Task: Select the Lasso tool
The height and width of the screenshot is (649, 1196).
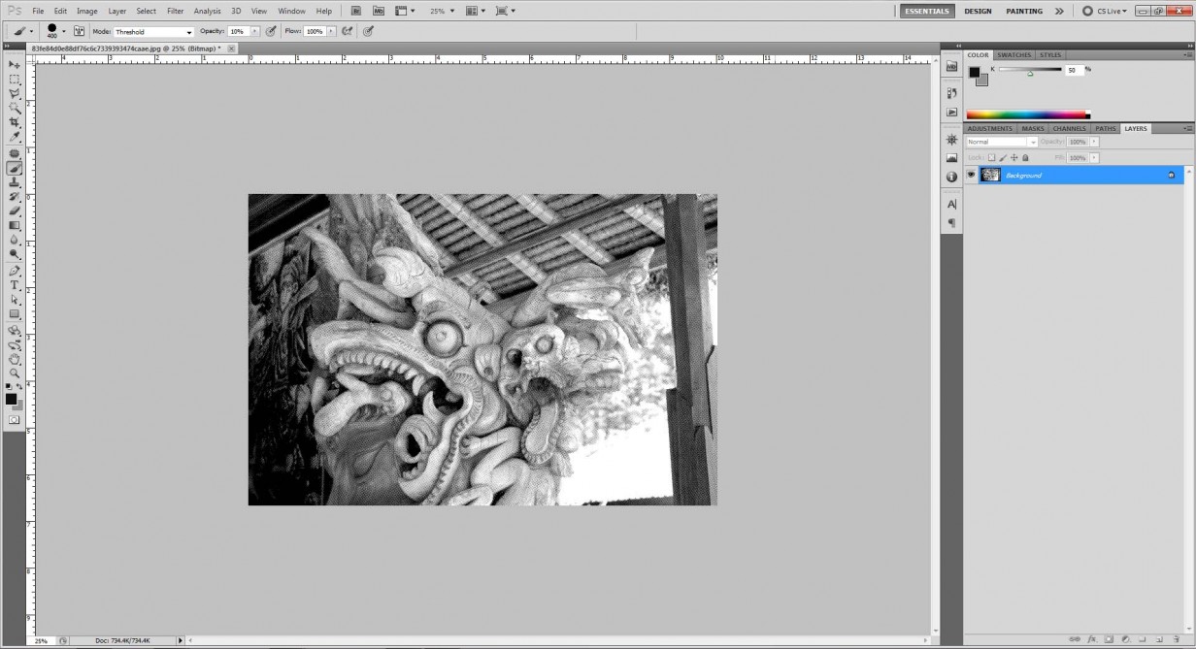Action: (x=15, y=93)
